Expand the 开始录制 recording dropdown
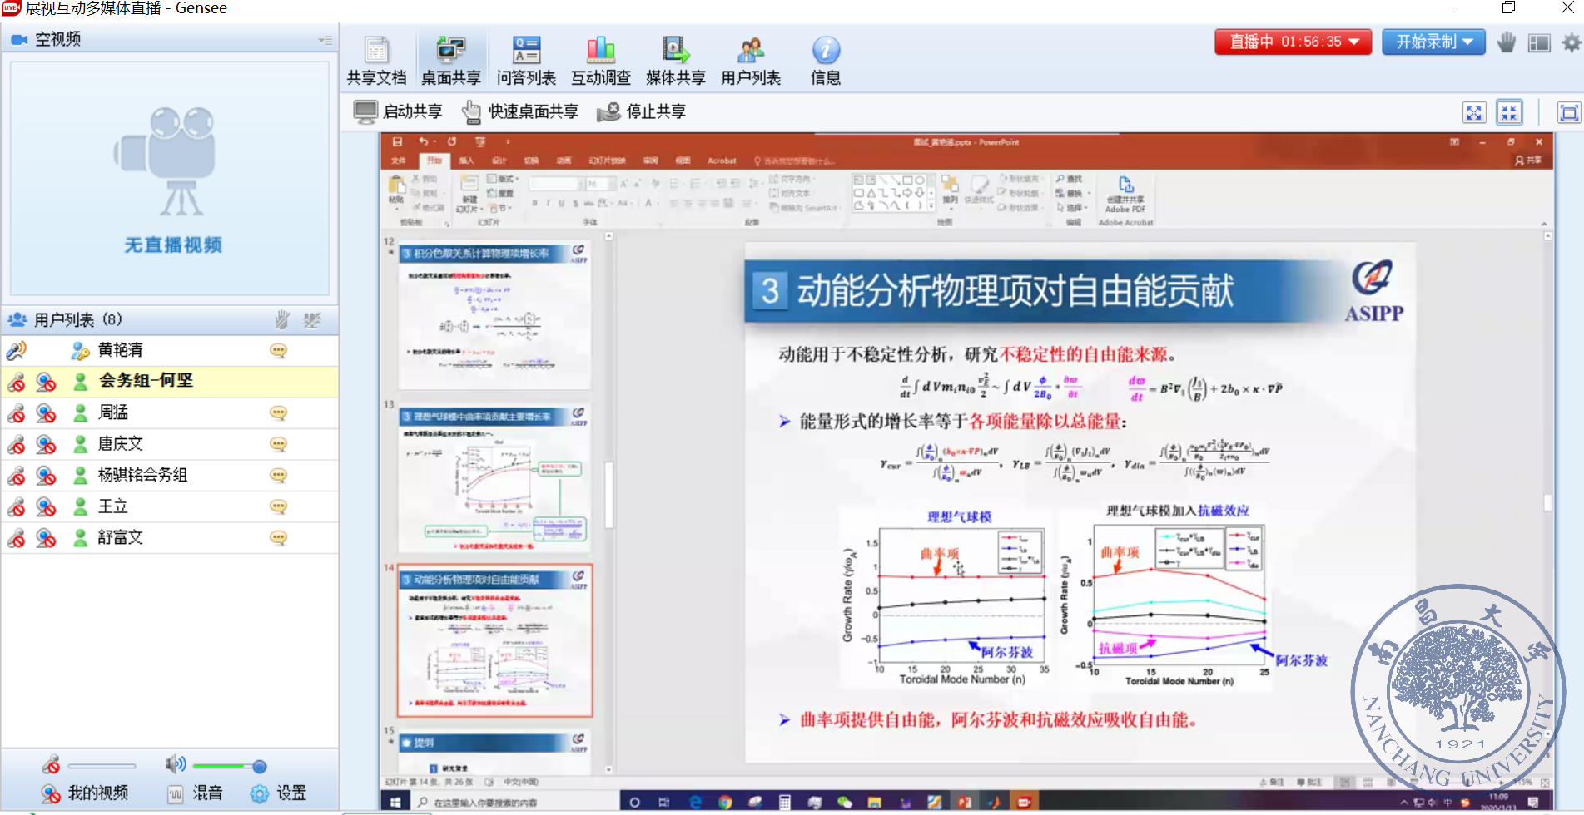Image resolution: width=1584 pixels, height=815 pixels. (x=1467, y=42)
